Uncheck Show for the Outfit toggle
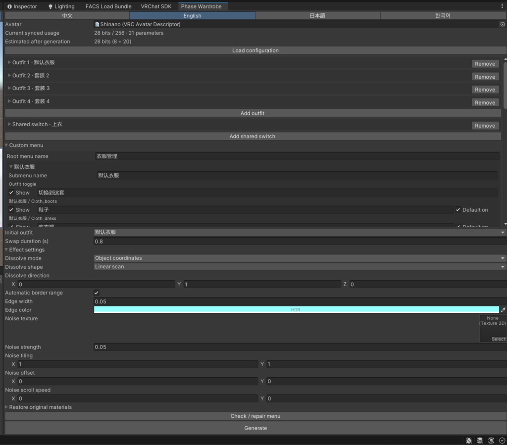Image resolution: width=507 pixels, height=445 pixels. click(11, 193)
